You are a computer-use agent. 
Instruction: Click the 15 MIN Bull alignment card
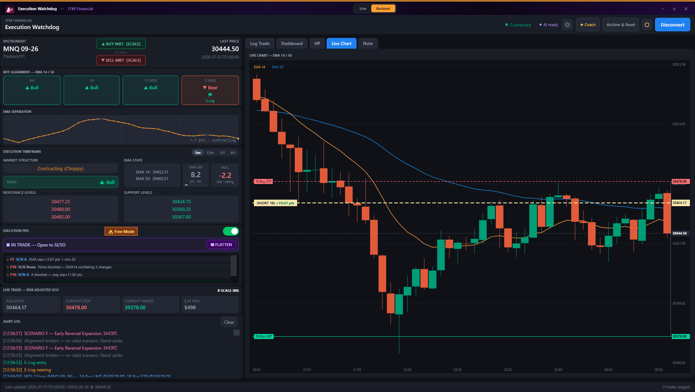coord(150,90)
